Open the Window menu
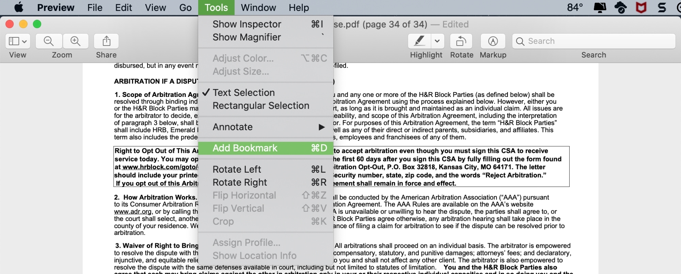 258,7
